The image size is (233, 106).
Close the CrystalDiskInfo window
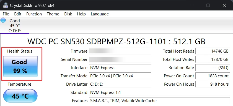(224, 5)
